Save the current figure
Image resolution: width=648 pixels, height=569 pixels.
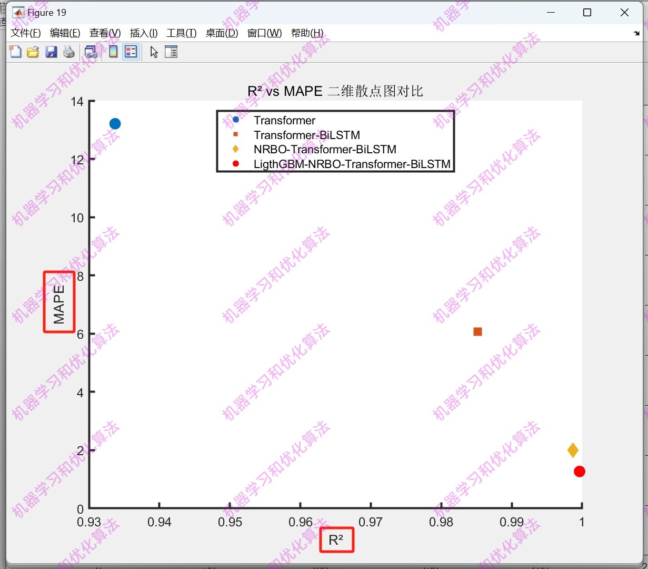[x=51, y=52]
